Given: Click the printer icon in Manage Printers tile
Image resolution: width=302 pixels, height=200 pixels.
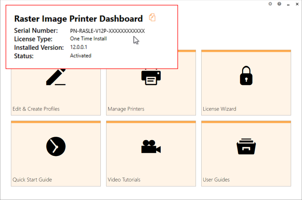Looking at the screenshot, I should pyautogui.click(x=151, y=77).
